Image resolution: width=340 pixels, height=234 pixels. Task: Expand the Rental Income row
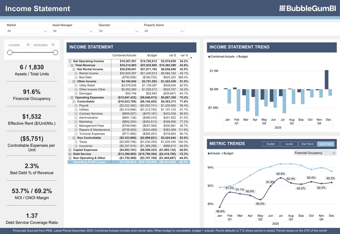pyautogui.click(x=76, y=73)
